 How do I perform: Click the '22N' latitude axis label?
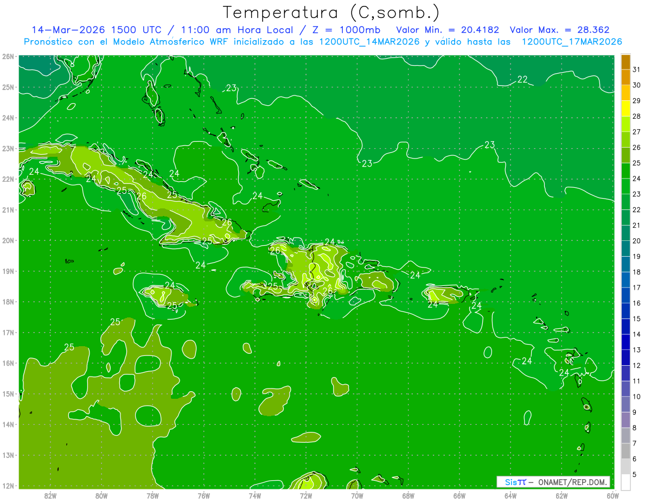click(x=8, y=179)
